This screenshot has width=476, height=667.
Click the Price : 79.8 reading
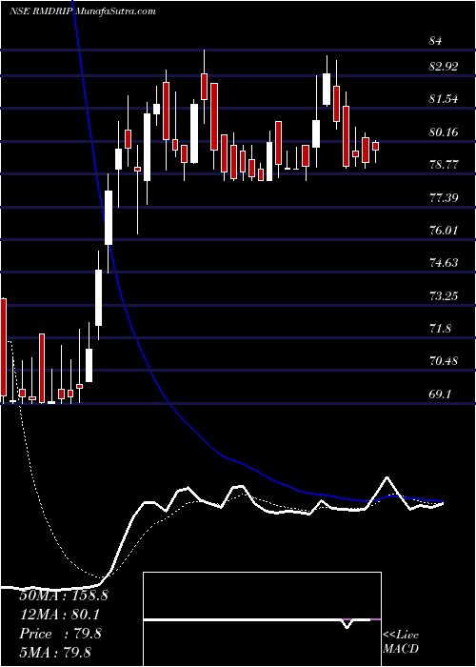point(60,634)
